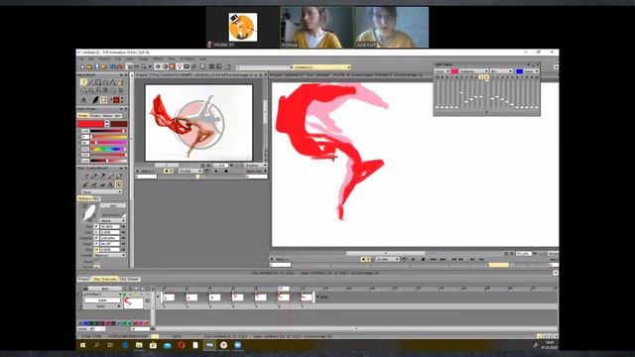Open the File menu
Image resolution: width=635 pixels, height=357 pixels.
coord(81,59)
